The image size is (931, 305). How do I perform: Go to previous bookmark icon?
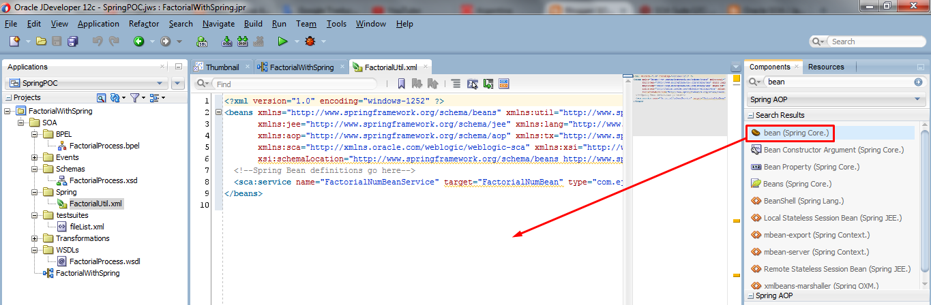(x=433, y=84)
